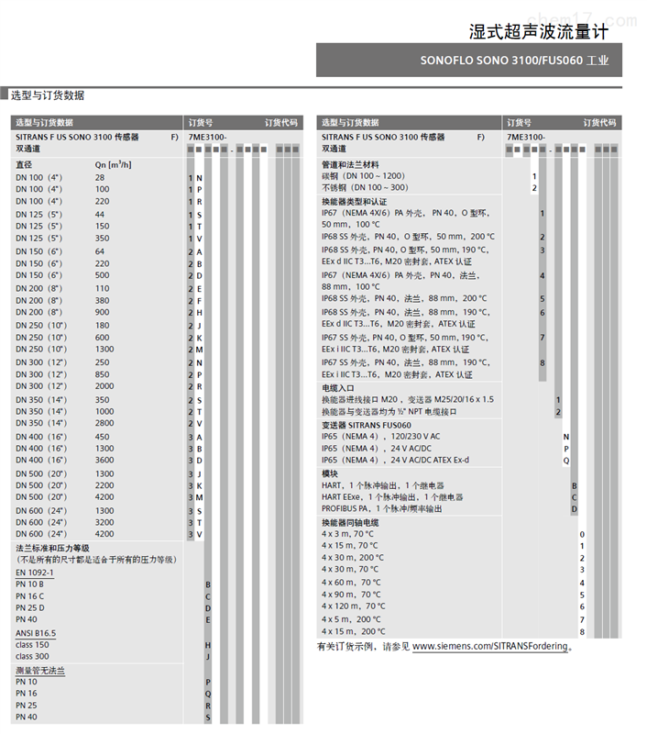Screen dimensions: 647x734
Task: Select the heading '法兰标准和压力等级'
Action: point(52,548)
